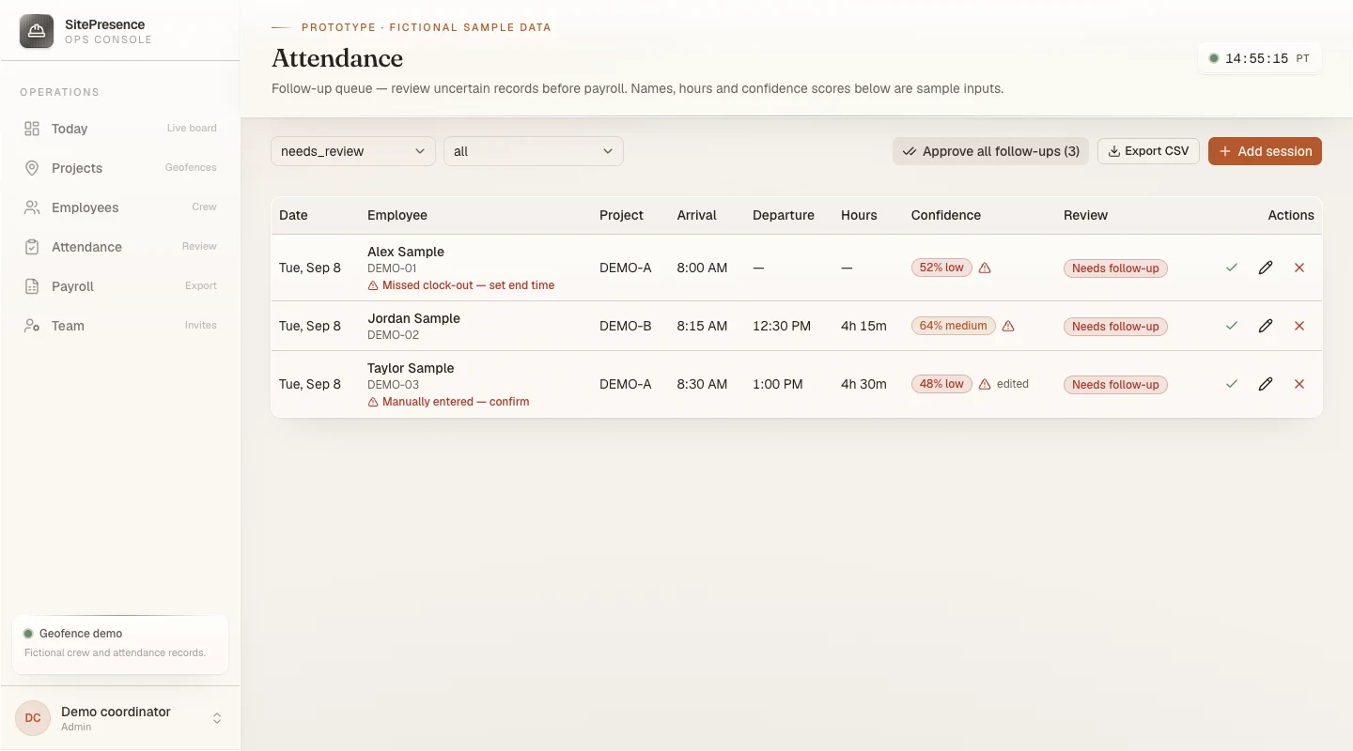
Task: Click the DEMO-B project cell
Action: click(x=626, y=326)
